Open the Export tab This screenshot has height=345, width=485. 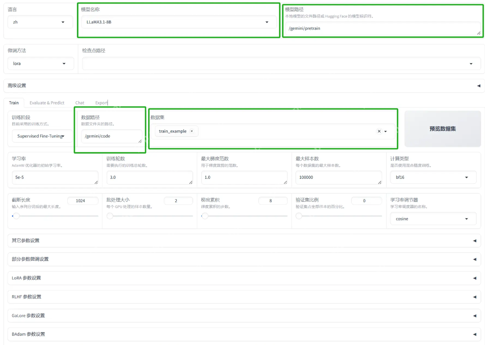pos(101,103)
